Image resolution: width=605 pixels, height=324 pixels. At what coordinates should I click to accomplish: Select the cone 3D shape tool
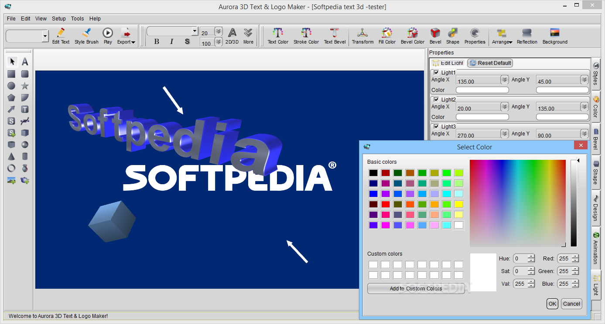point(12,156)
